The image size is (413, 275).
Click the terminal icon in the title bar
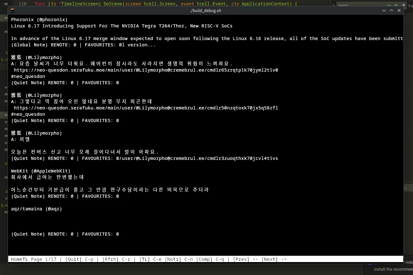(x=12, y=10)
